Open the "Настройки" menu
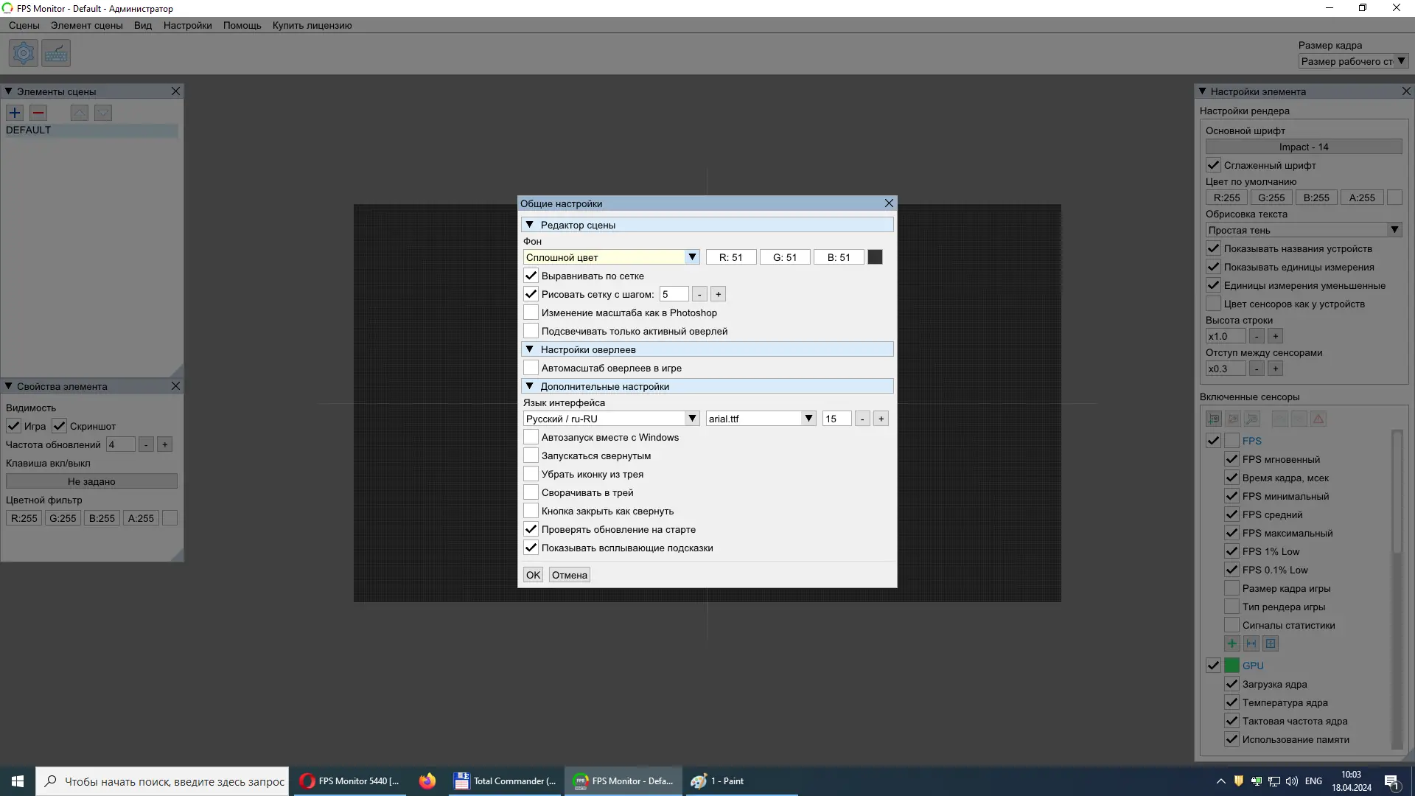Image resolution: width=1415 pixels, height=796 pixels. 187,25
